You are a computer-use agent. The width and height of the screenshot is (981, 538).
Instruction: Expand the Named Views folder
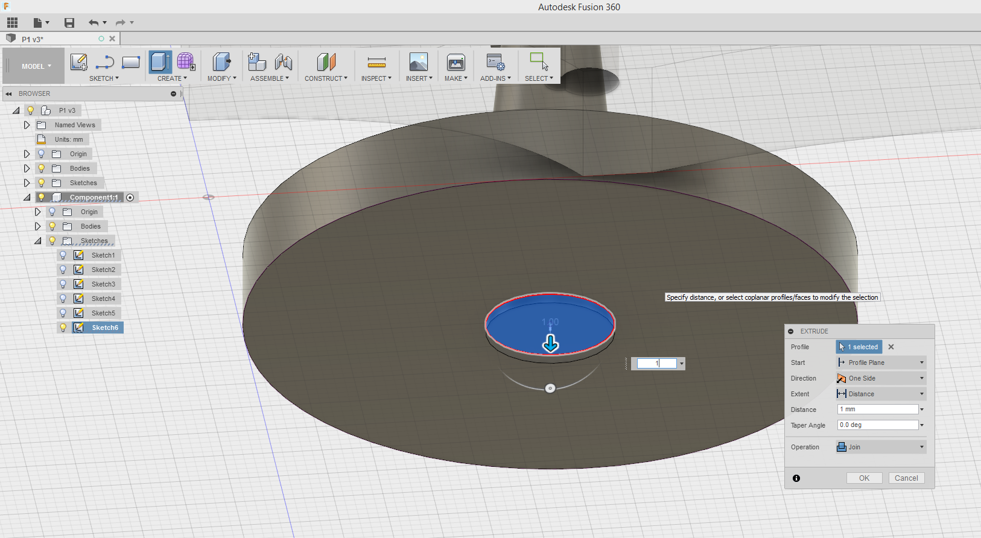point(27,125)
